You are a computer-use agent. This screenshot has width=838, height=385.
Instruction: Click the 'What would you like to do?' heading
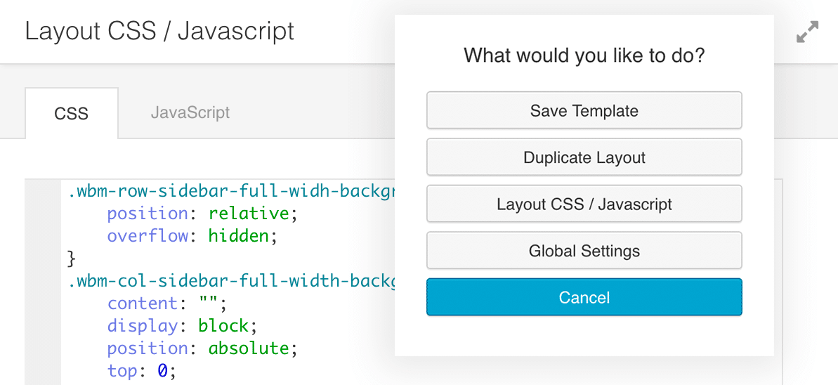pos(584,55)
